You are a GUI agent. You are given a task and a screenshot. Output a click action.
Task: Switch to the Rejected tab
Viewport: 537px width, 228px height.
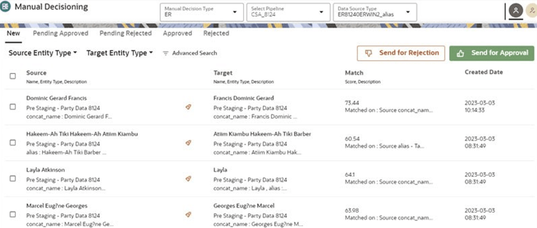click(x=216, y=33)
